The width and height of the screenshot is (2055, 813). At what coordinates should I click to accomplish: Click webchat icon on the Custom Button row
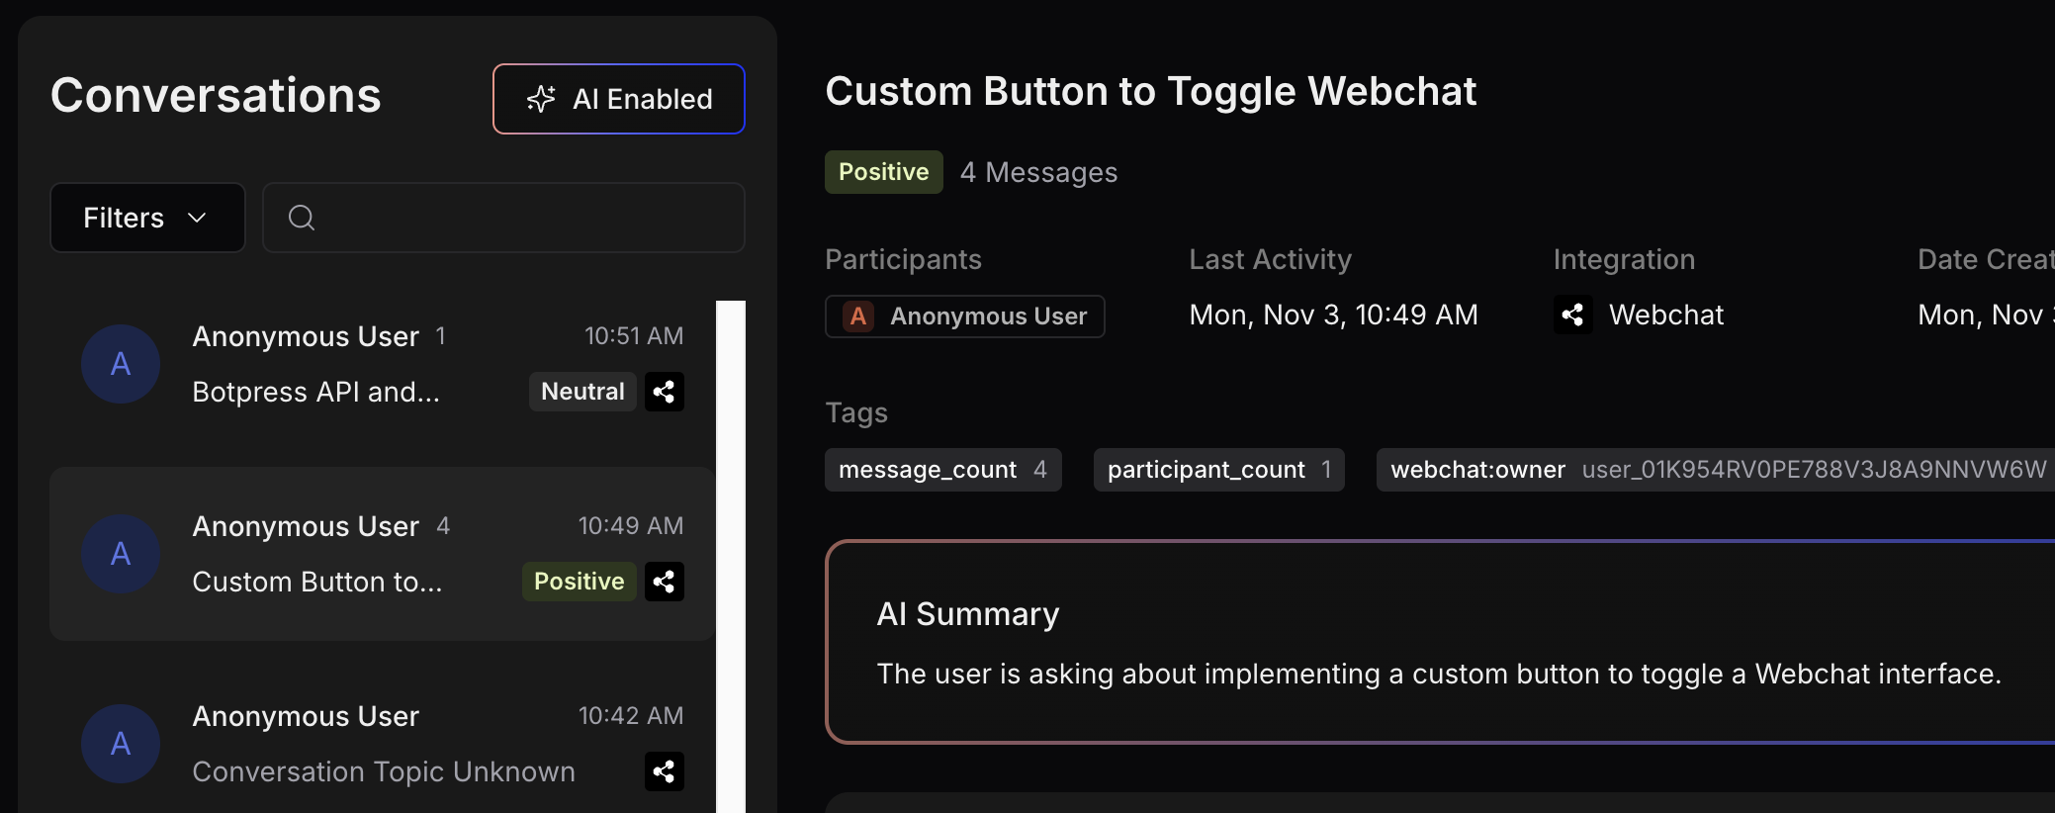[x=665, y=582]
